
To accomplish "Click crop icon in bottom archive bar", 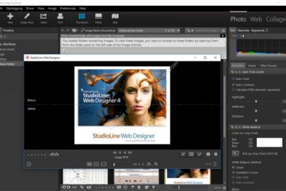I will [x=82, y=187].
